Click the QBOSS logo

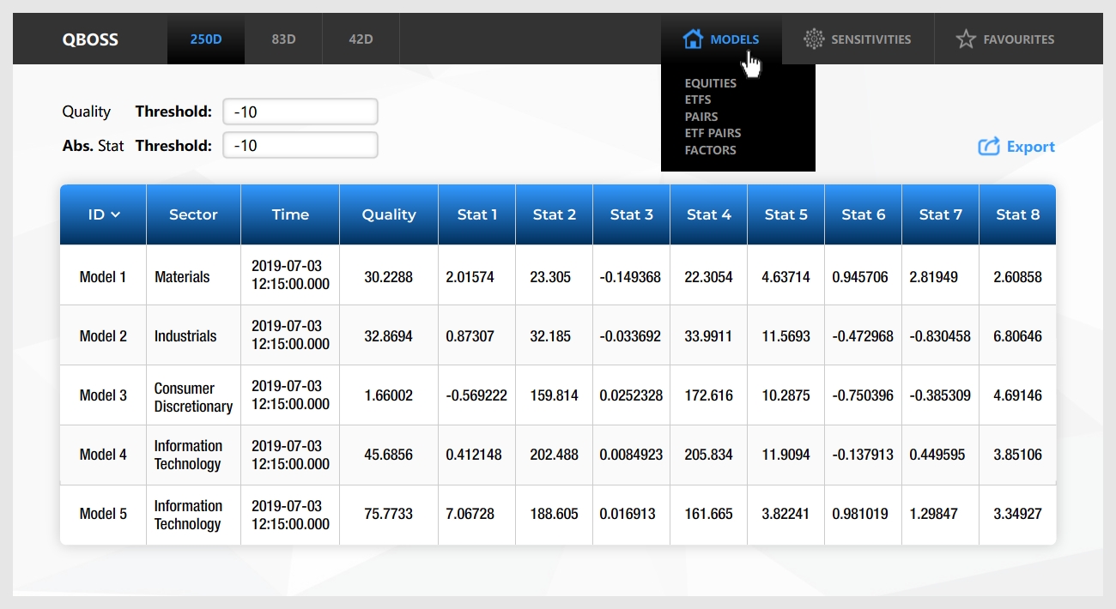pos(90,39)
